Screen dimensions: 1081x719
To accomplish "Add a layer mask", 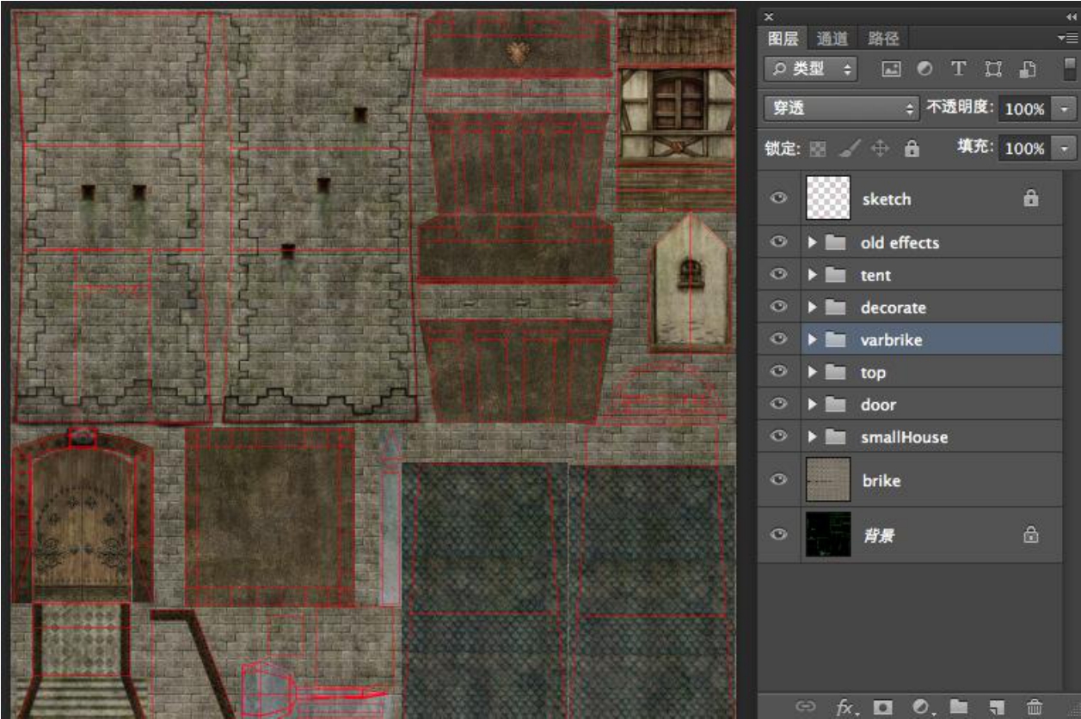I will click(882, 706).
